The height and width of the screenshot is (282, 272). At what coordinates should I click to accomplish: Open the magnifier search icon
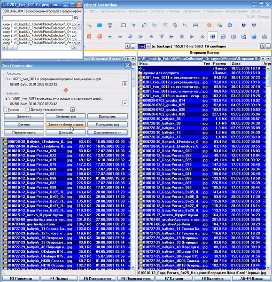point(185,25)
